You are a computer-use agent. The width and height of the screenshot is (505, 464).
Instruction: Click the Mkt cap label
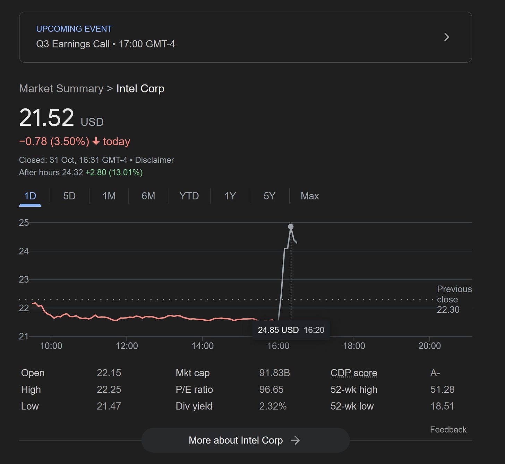point(193,373)
